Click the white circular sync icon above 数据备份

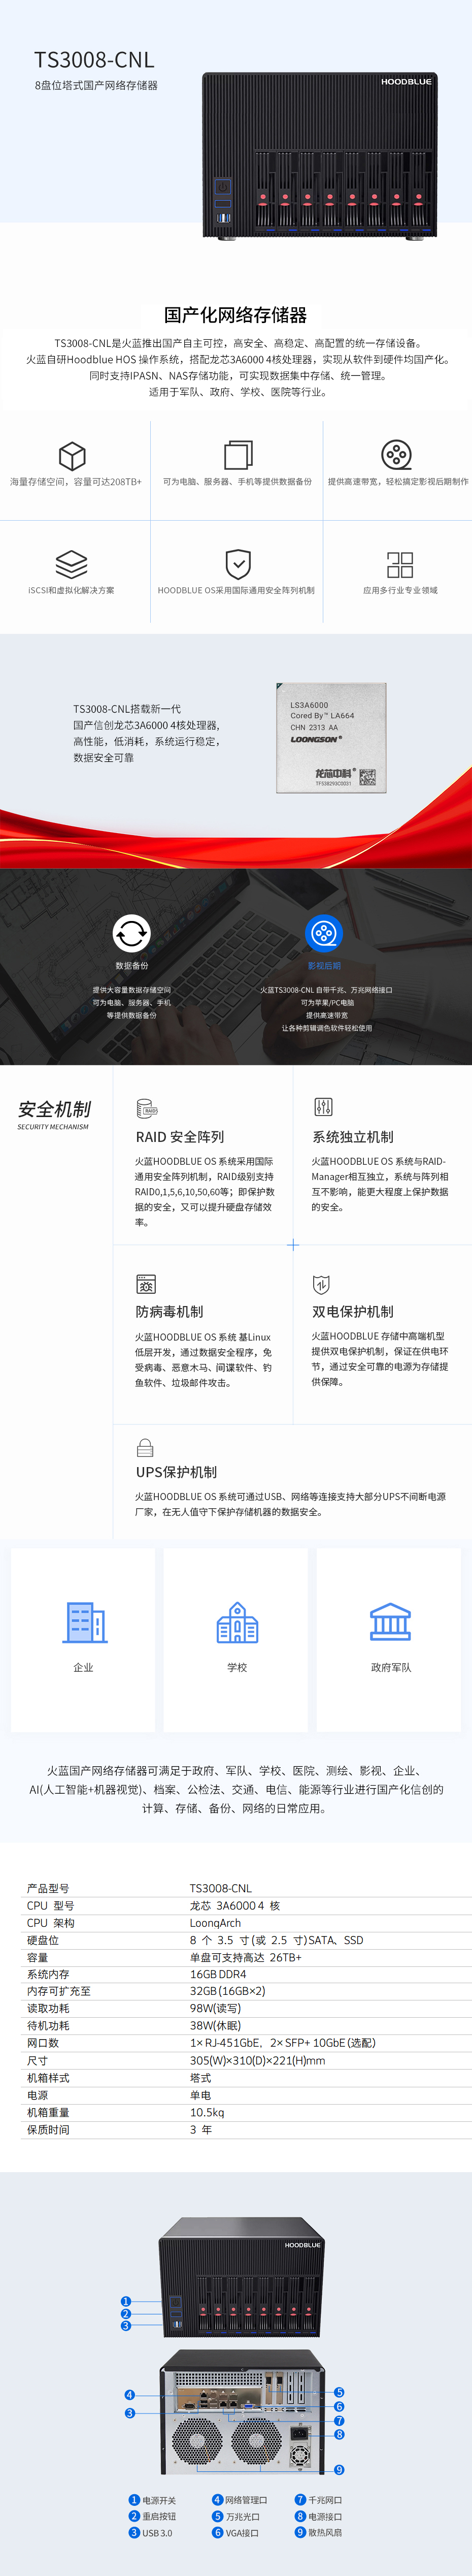click(132, 934)
